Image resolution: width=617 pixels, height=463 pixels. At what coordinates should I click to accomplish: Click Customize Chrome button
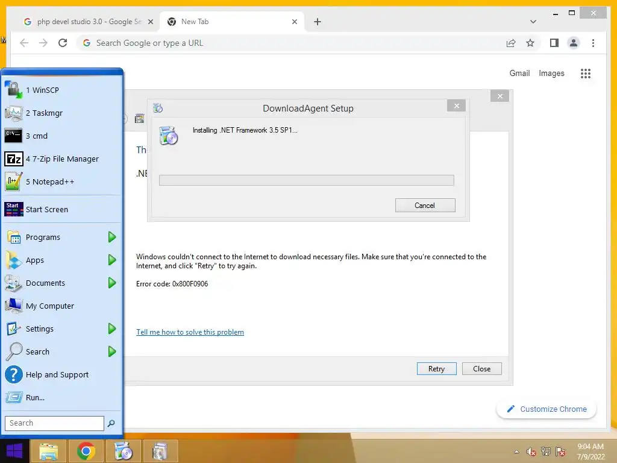tap(547, 409)
